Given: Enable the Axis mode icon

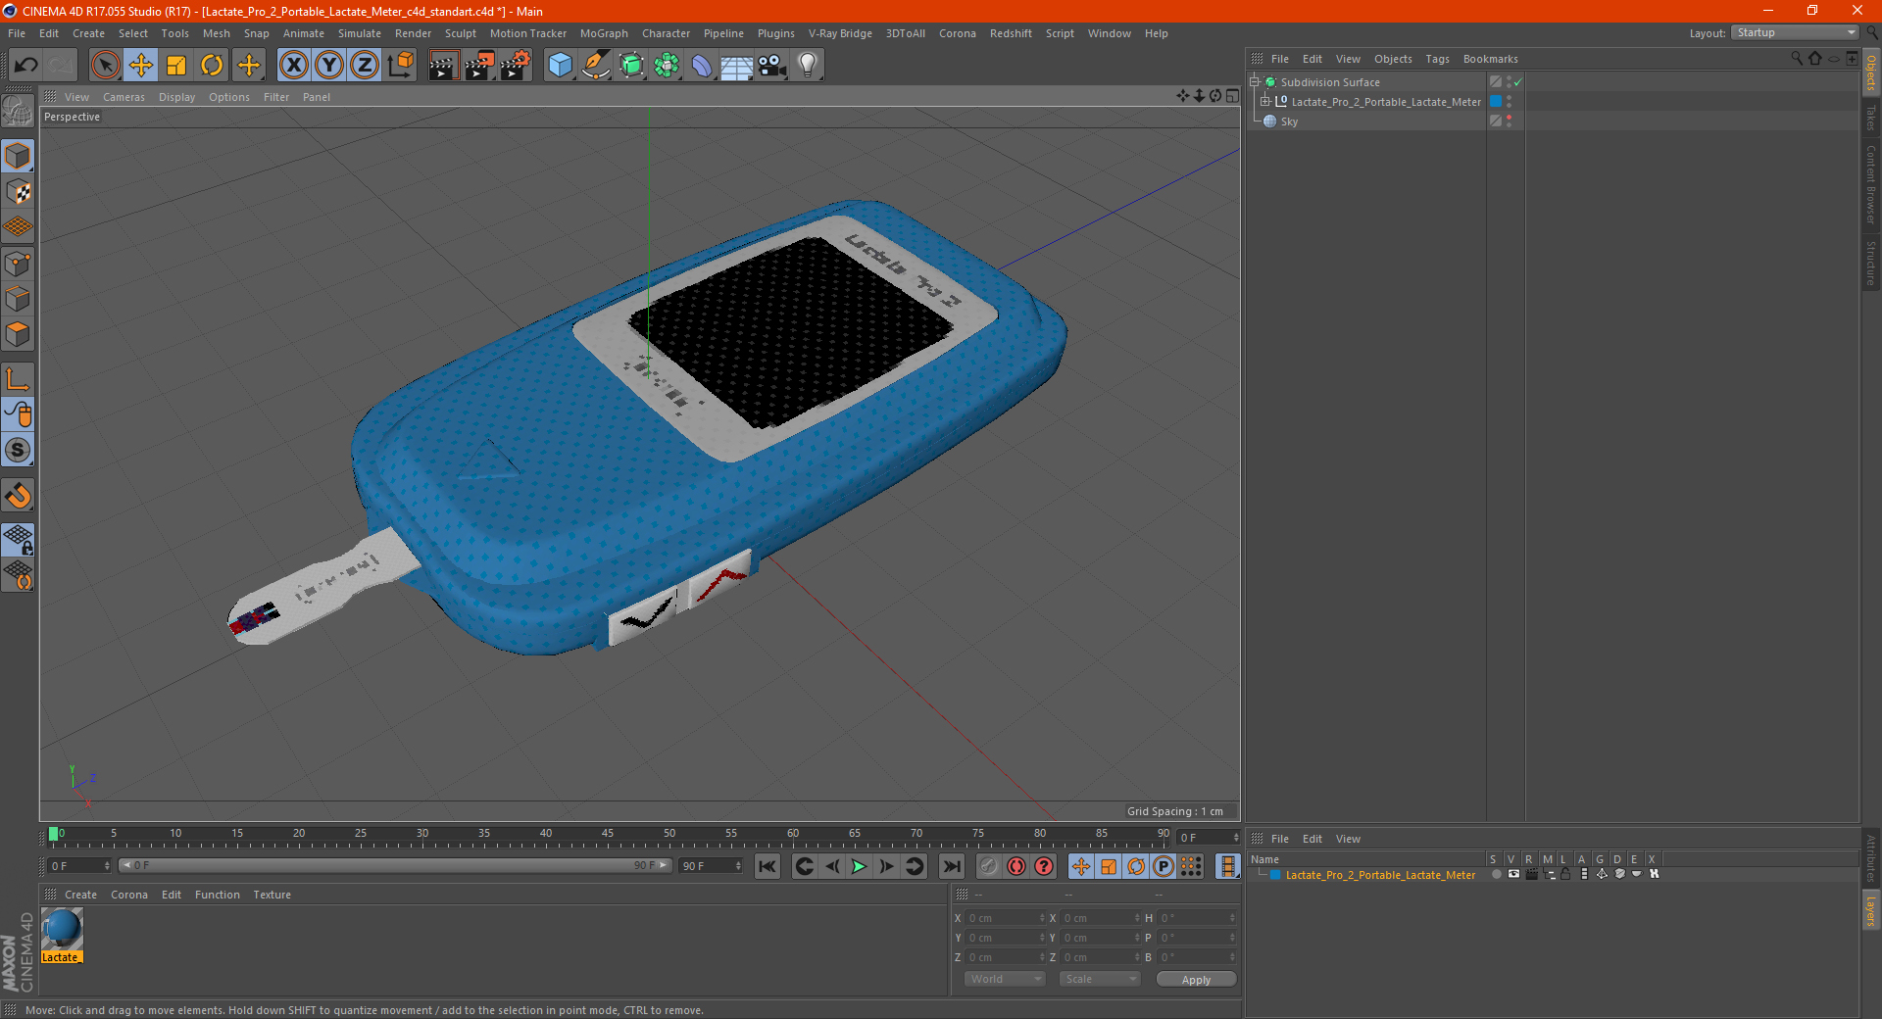Looking at the screenshot, I should tap(18, 379).
